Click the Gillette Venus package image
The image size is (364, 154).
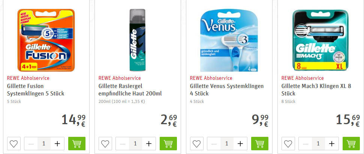coord(228,40)
